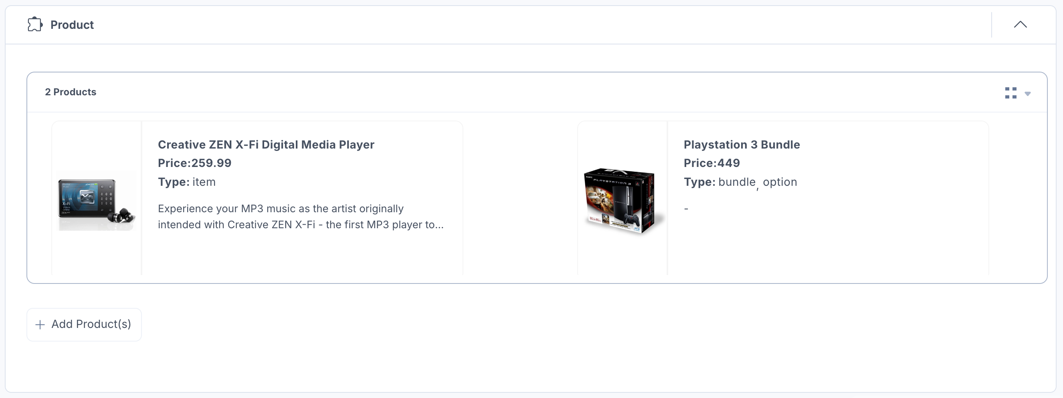This screenshot has width=1063, height=398.
Task: Click the Add Product(s) button
Action: click(x=84, y=325)
